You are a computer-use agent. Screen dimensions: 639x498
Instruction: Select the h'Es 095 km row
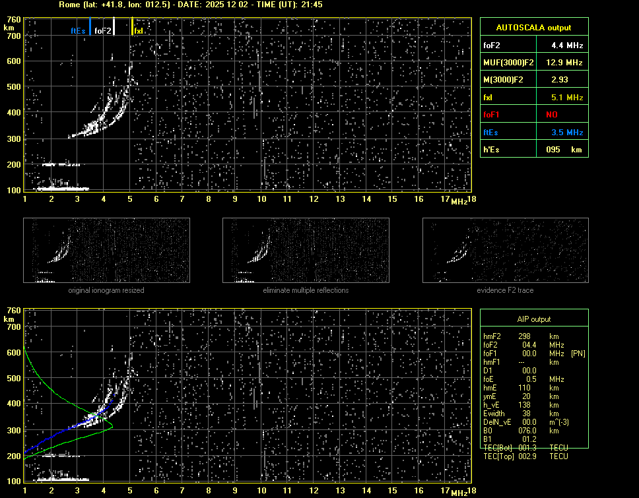(x=533, y=150)
